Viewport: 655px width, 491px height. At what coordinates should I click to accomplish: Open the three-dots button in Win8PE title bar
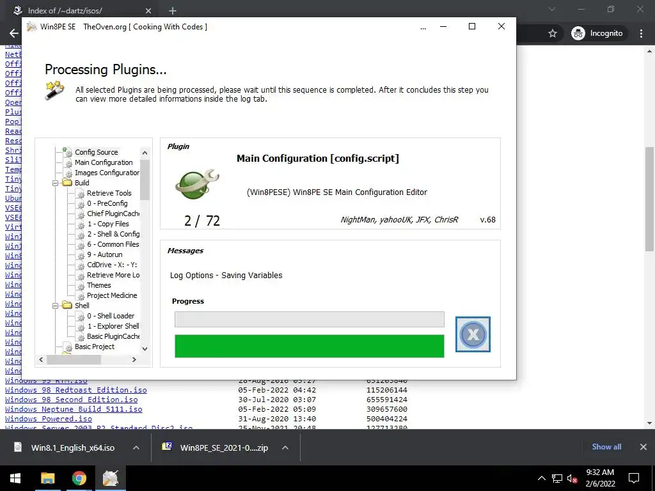423,27
